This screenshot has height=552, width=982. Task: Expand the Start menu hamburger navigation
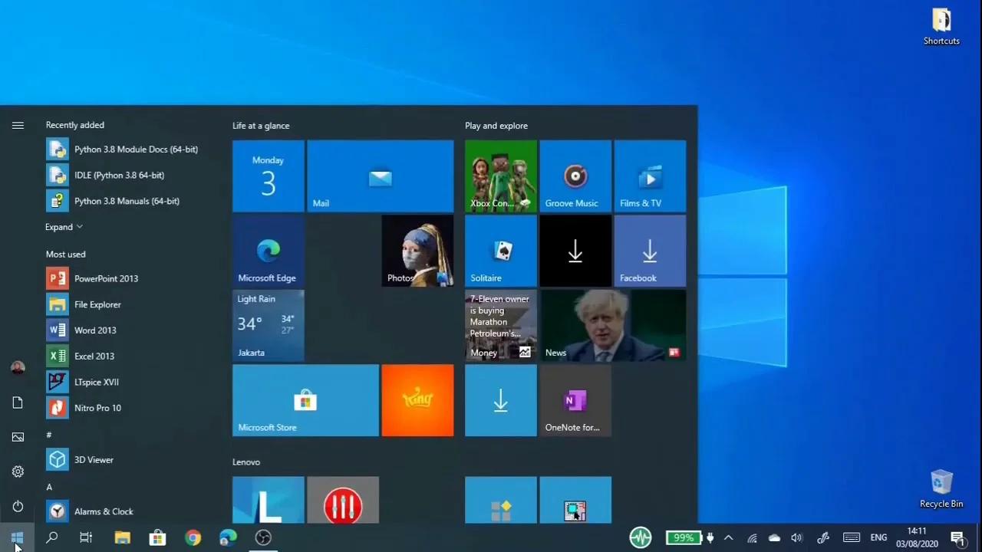click(18, 126)
